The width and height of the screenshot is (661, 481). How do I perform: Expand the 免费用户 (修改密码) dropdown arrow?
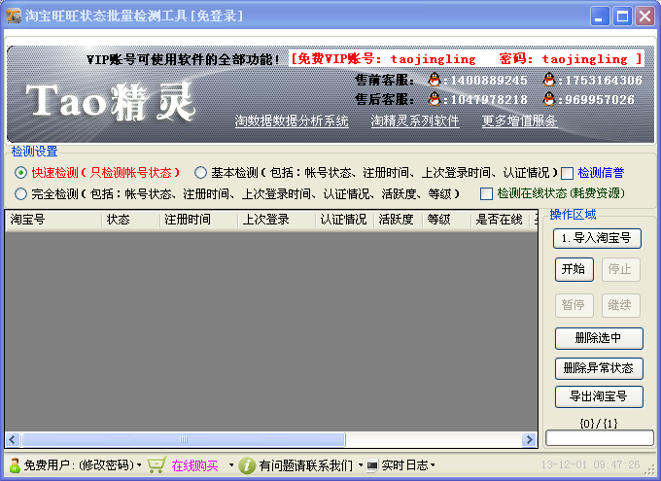pos(139,465)
